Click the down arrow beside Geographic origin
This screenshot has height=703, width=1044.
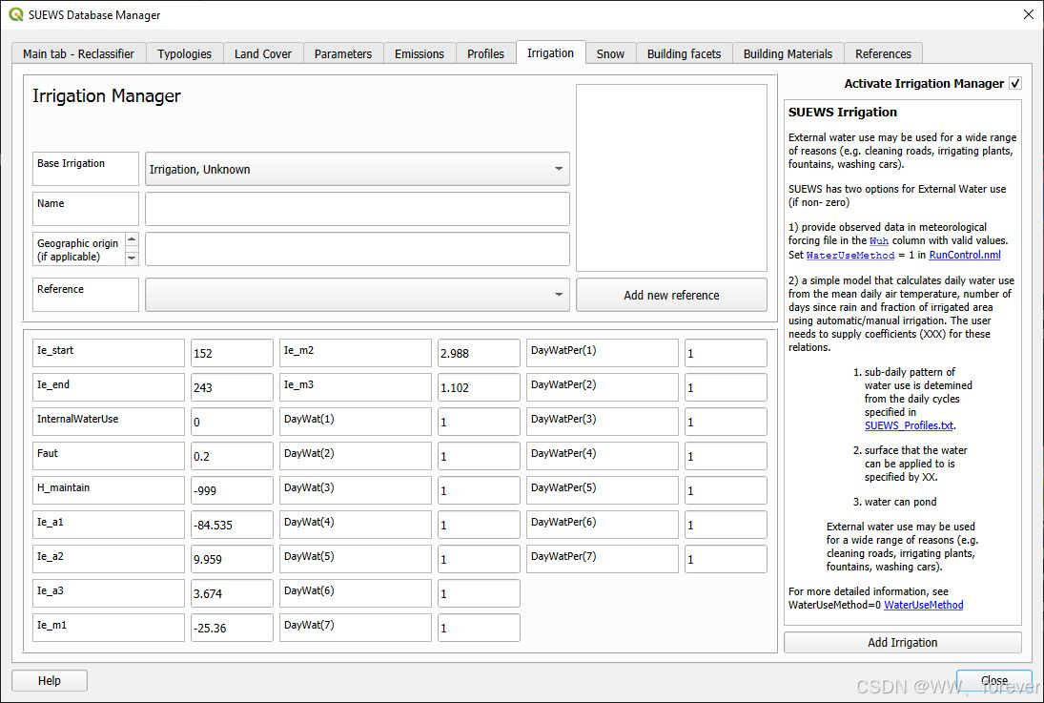pos(132,258)
